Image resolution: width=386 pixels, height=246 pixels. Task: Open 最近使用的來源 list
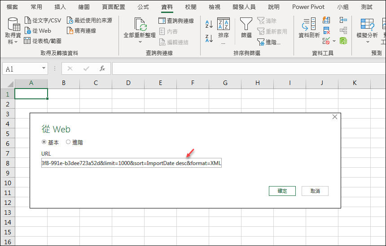click(89, 21)
